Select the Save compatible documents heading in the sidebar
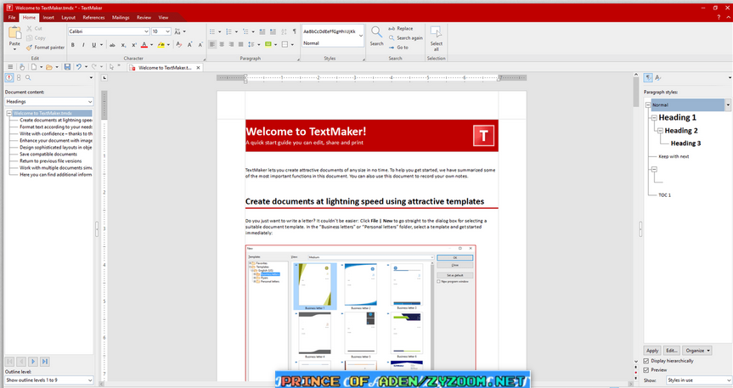733x388 pixels. [48, 154]
